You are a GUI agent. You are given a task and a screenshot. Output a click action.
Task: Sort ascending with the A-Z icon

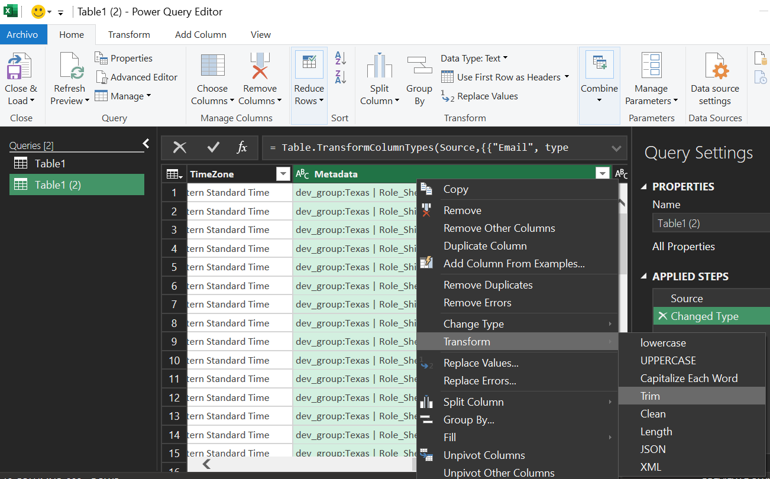[x=341, y=58]
